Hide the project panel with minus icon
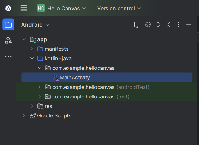The image size is (199, 145). coord(189,24)
